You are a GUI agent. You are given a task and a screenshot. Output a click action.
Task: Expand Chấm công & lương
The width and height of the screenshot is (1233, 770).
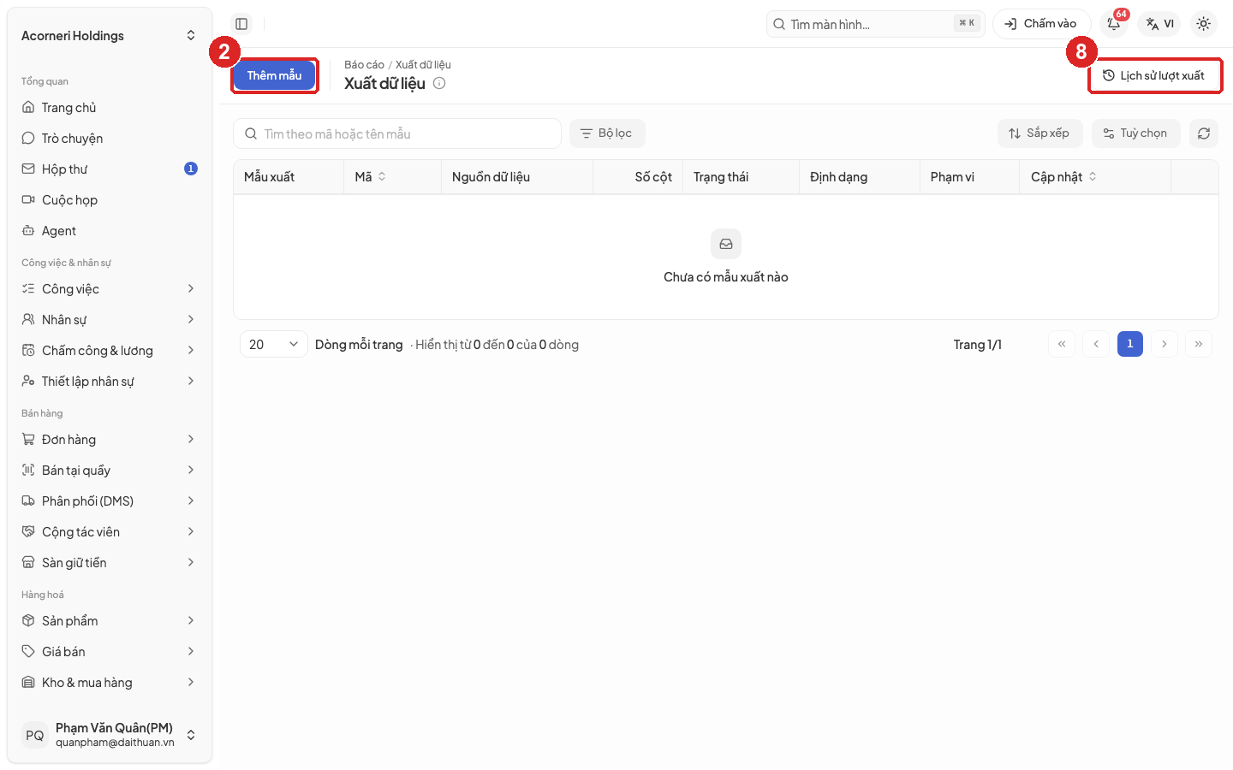point(110,351)
